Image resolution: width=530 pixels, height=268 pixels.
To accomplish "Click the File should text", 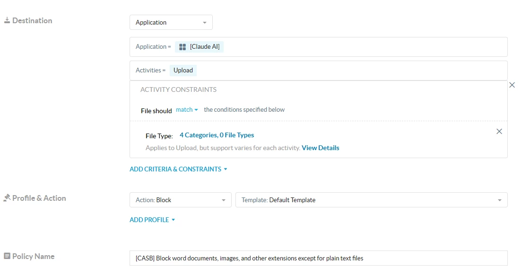I will coord(156,111).
